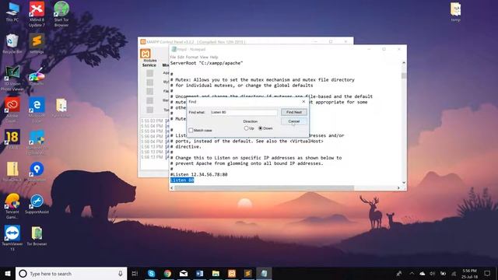This screenshot has width=498, height=280.
Task: Toggle the MySQL service checkbox in XAMPP
Action: (150, 82)
